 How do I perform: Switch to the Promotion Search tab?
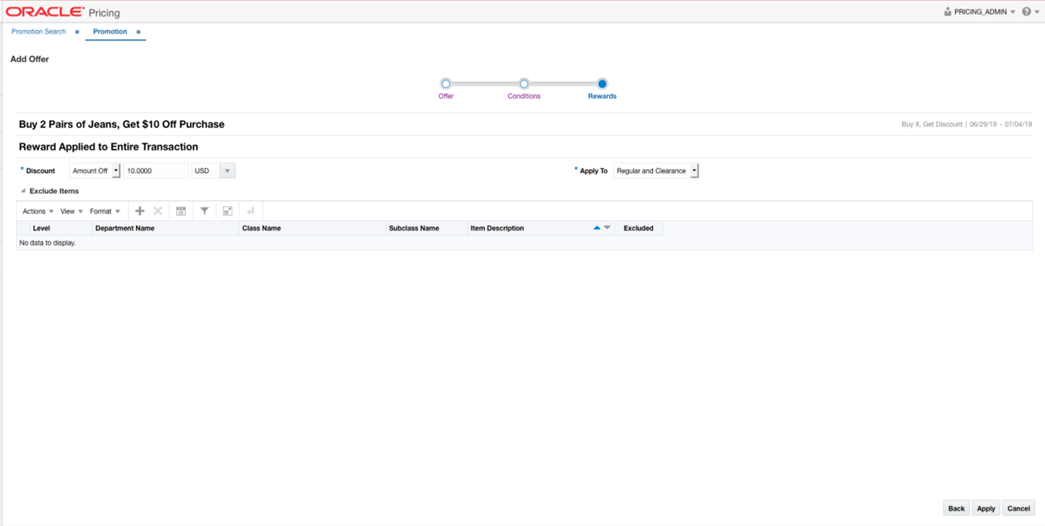point(38,32)
